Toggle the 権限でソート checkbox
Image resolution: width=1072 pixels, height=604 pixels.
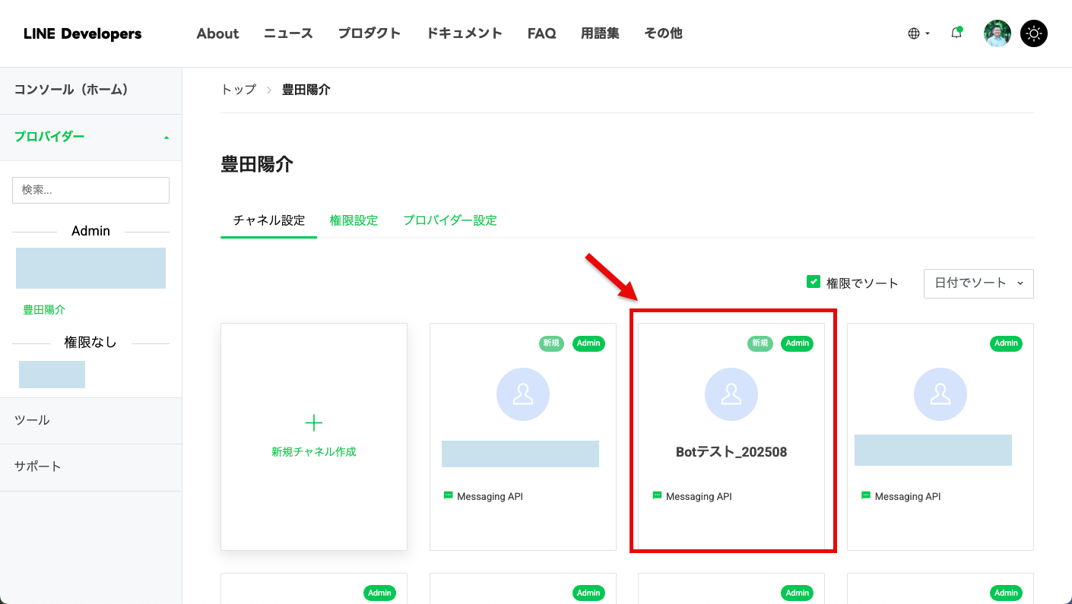[814, 282]
